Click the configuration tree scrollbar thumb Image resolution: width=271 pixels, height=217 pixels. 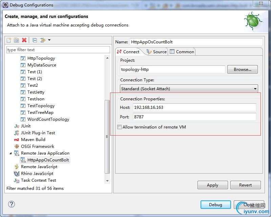(x=107, y=137)
